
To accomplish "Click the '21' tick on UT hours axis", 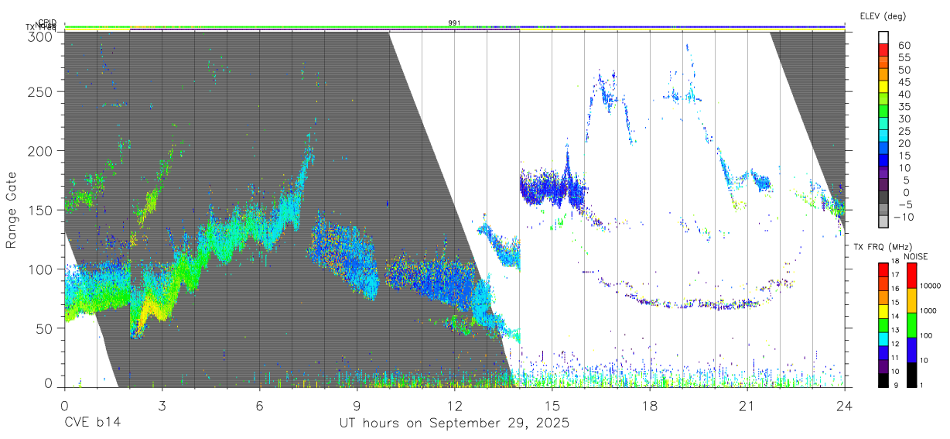I will [747, 406].
